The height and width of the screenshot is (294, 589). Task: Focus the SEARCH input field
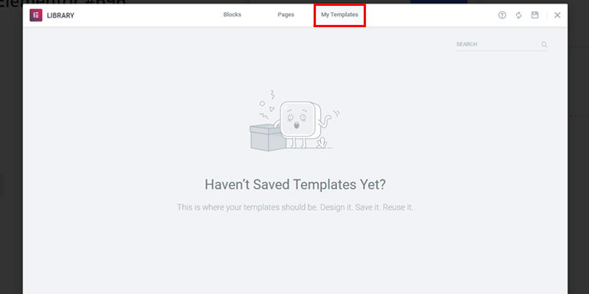pos(498,44)
